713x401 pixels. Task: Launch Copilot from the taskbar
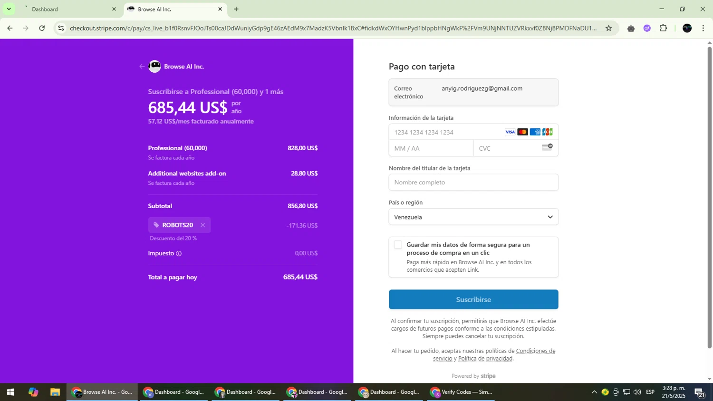(33, 392)
